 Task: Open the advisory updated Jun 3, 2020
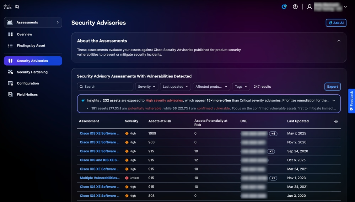click(99, 196)
